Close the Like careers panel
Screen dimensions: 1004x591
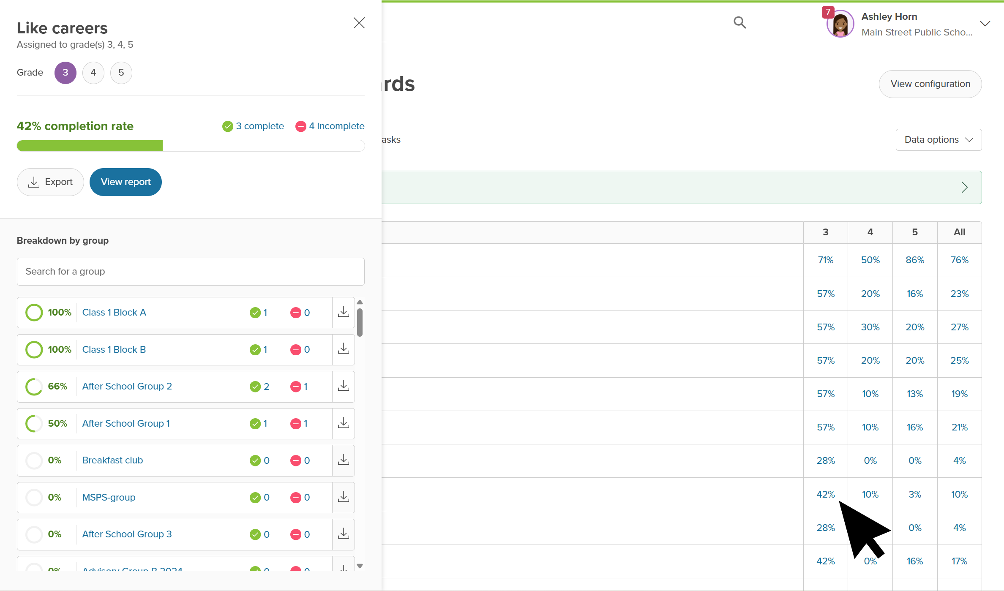[359, 23]
